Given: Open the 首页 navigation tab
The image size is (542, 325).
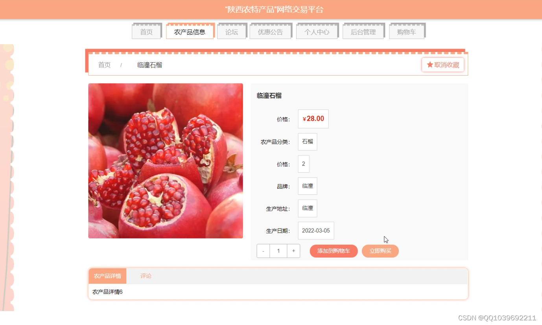Looking at the screenshot, I should tap(146, 32).
